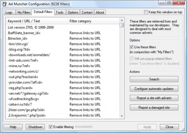Click the Help button
The width and height of the screenshot is (187, 133).
[x=13, y=127]
